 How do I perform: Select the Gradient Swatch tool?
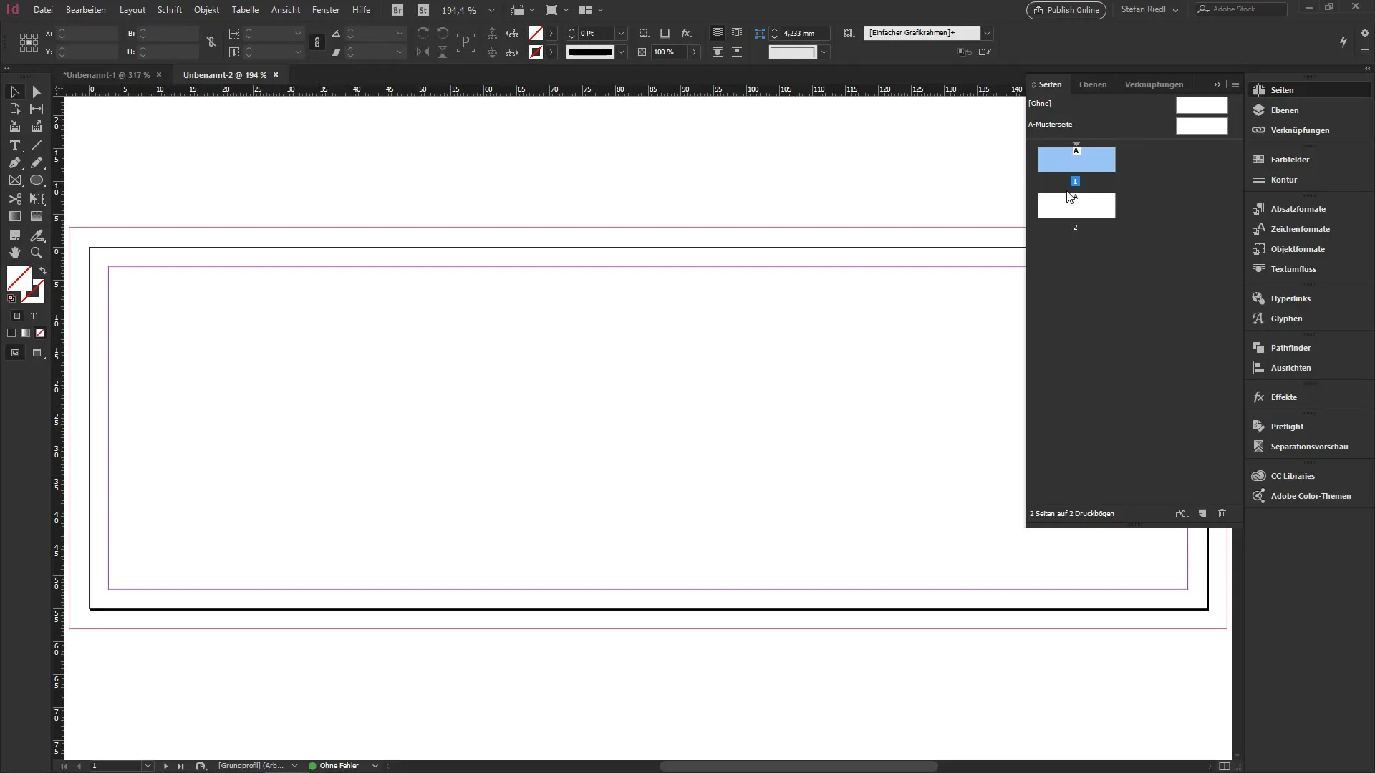pos(14,216)
